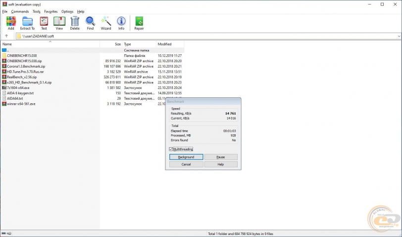Click elapsed time 00:01:03
Image resolution: width=402 pixels, height=237 pixels.
pyautogui.click(x=229, y=131)
